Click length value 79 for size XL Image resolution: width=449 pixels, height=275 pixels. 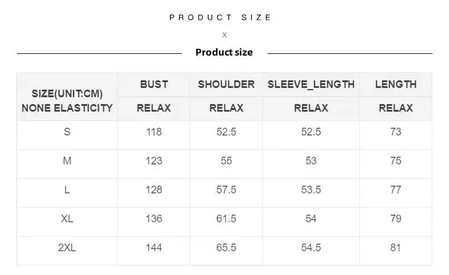coord(396,218)
